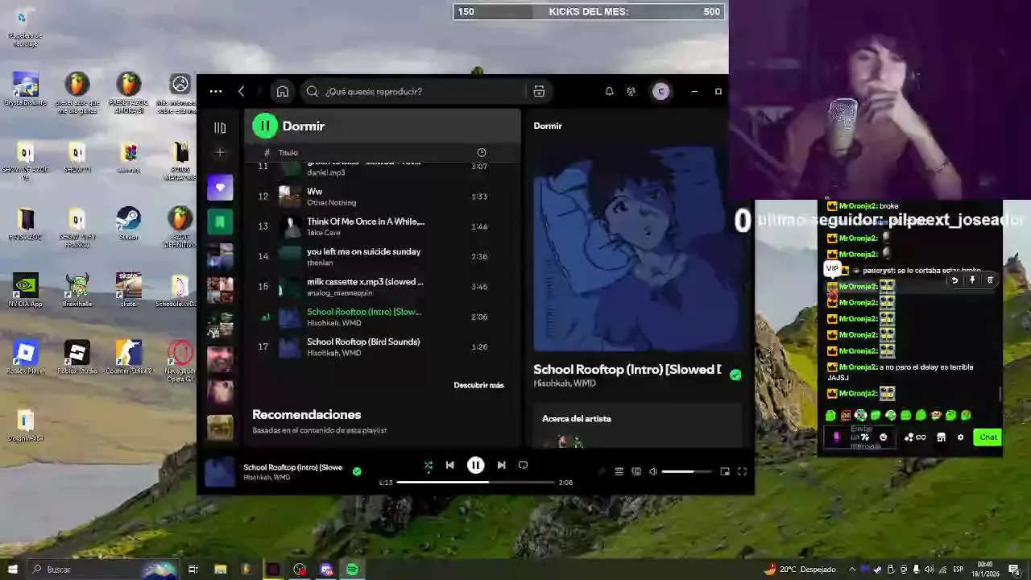Click Hisohkah, WMD artist link under cover
Screen dimensions: 1031x580
(x=565, y=383)
